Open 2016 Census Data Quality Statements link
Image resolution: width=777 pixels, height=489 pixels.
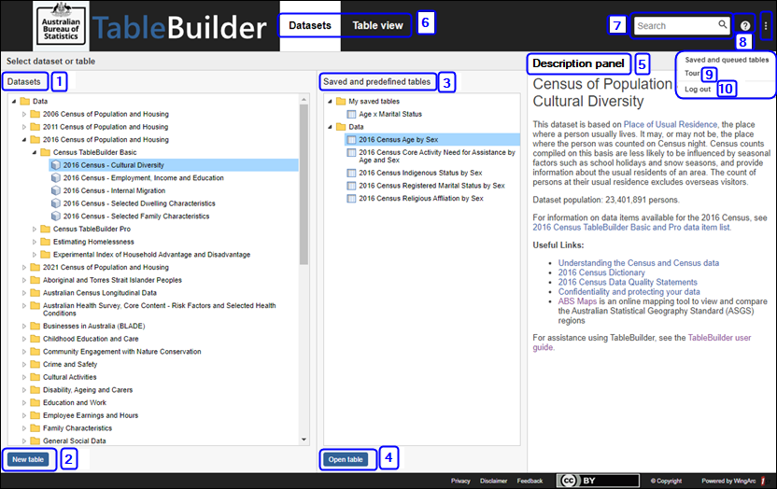point(628,282)
